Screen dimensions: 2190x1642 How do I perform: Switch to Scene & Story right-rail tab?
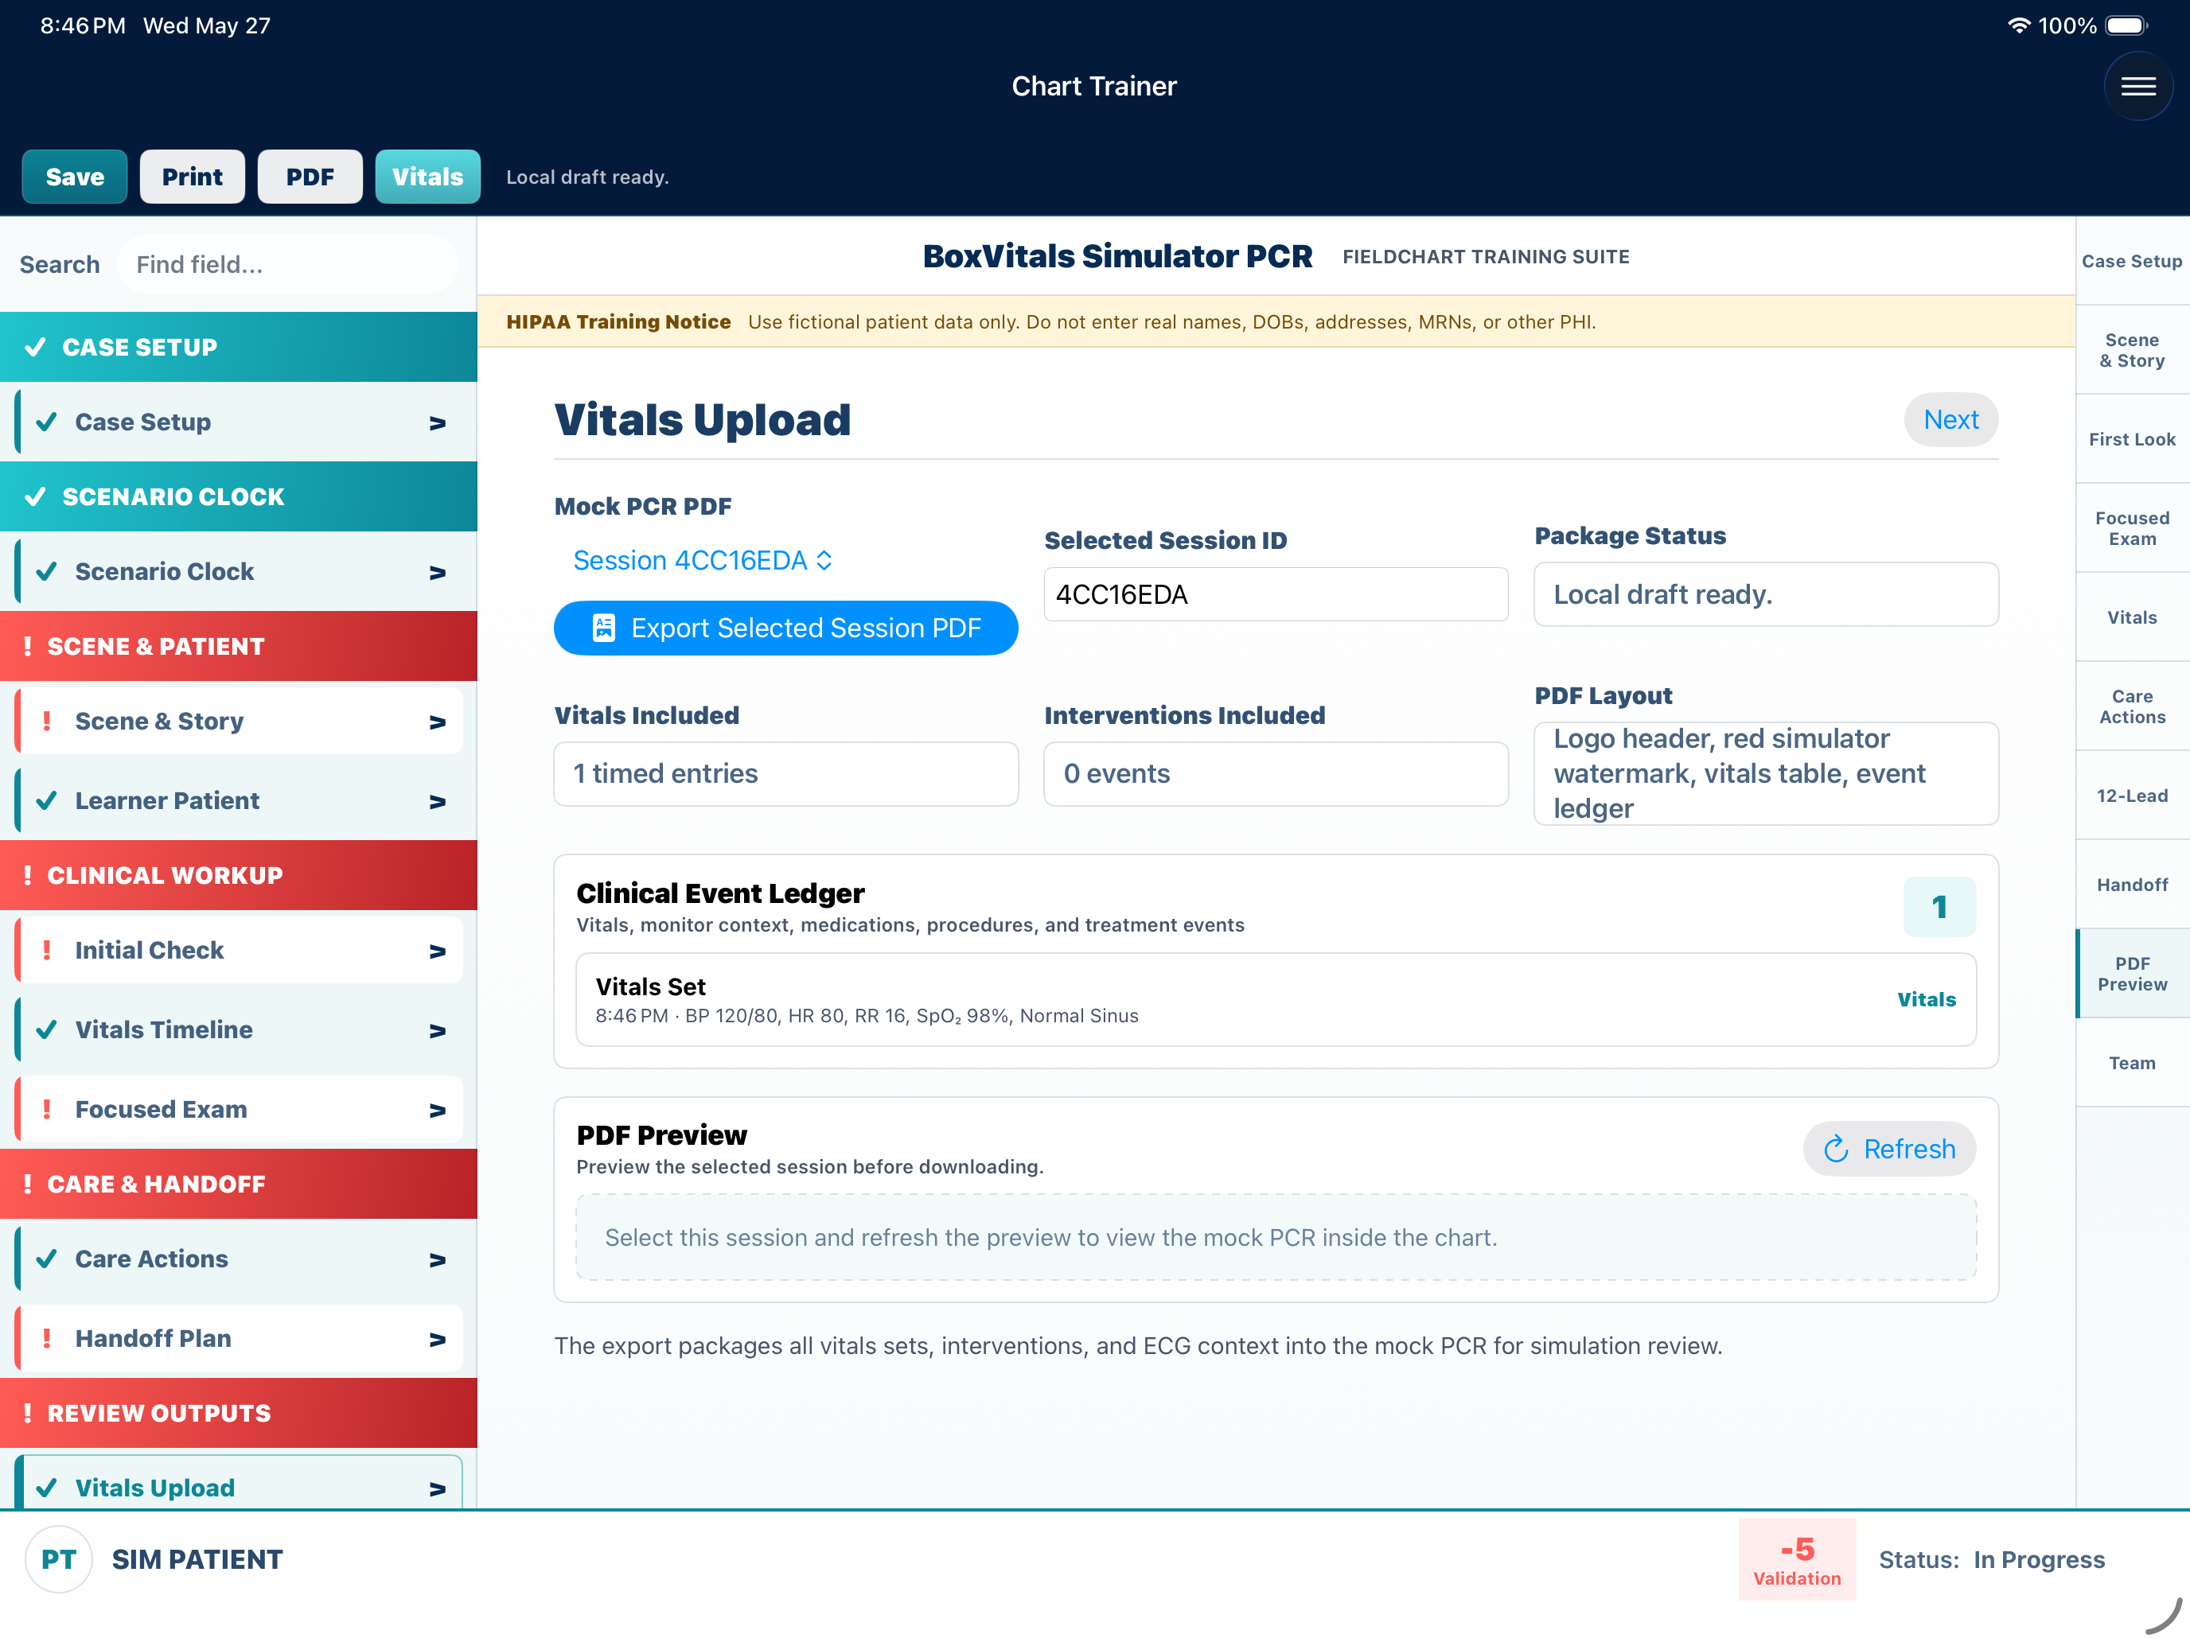pos(2132,350)
